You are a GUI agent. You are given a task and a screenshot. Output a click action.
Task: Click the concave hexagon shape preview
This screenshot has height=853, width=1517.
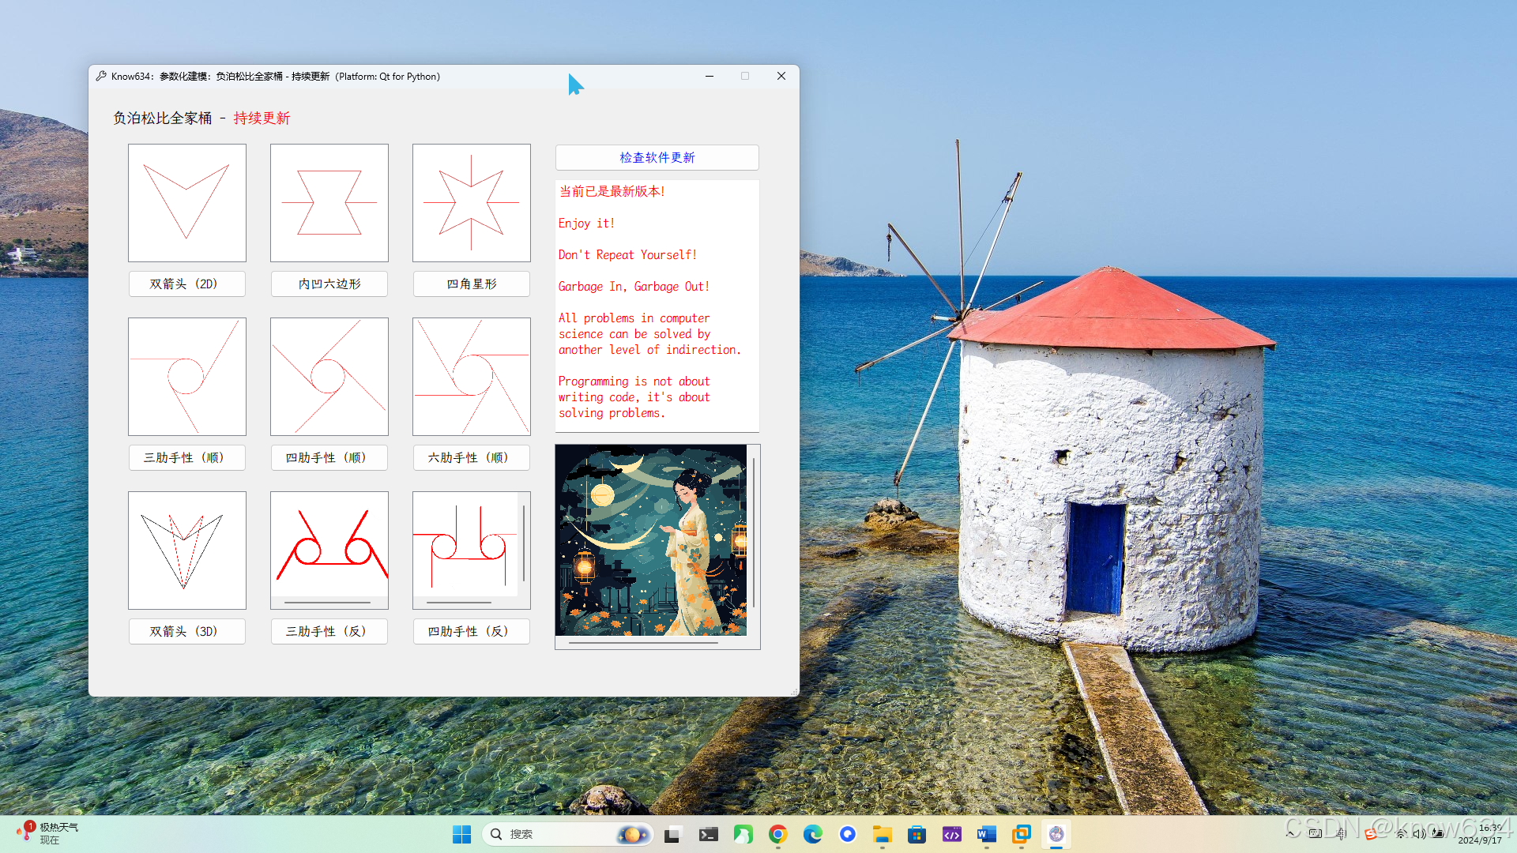(329, 203)
